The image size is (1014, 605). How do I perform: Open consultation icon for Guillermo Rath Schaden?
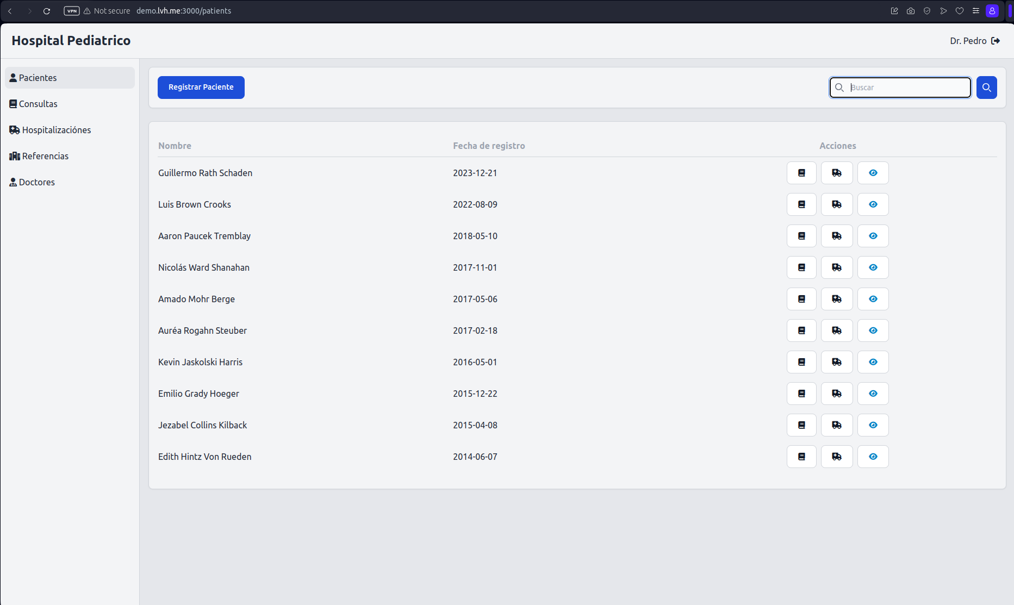(801, 173)
